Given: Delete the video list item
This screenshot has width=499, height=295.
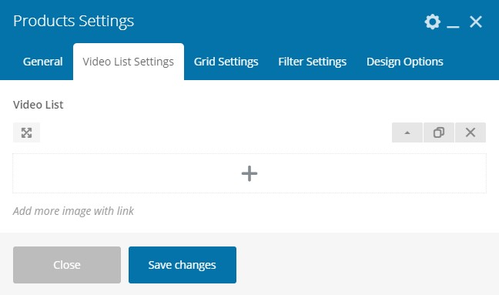Looking at the screenshot, I should click(471, 132).
